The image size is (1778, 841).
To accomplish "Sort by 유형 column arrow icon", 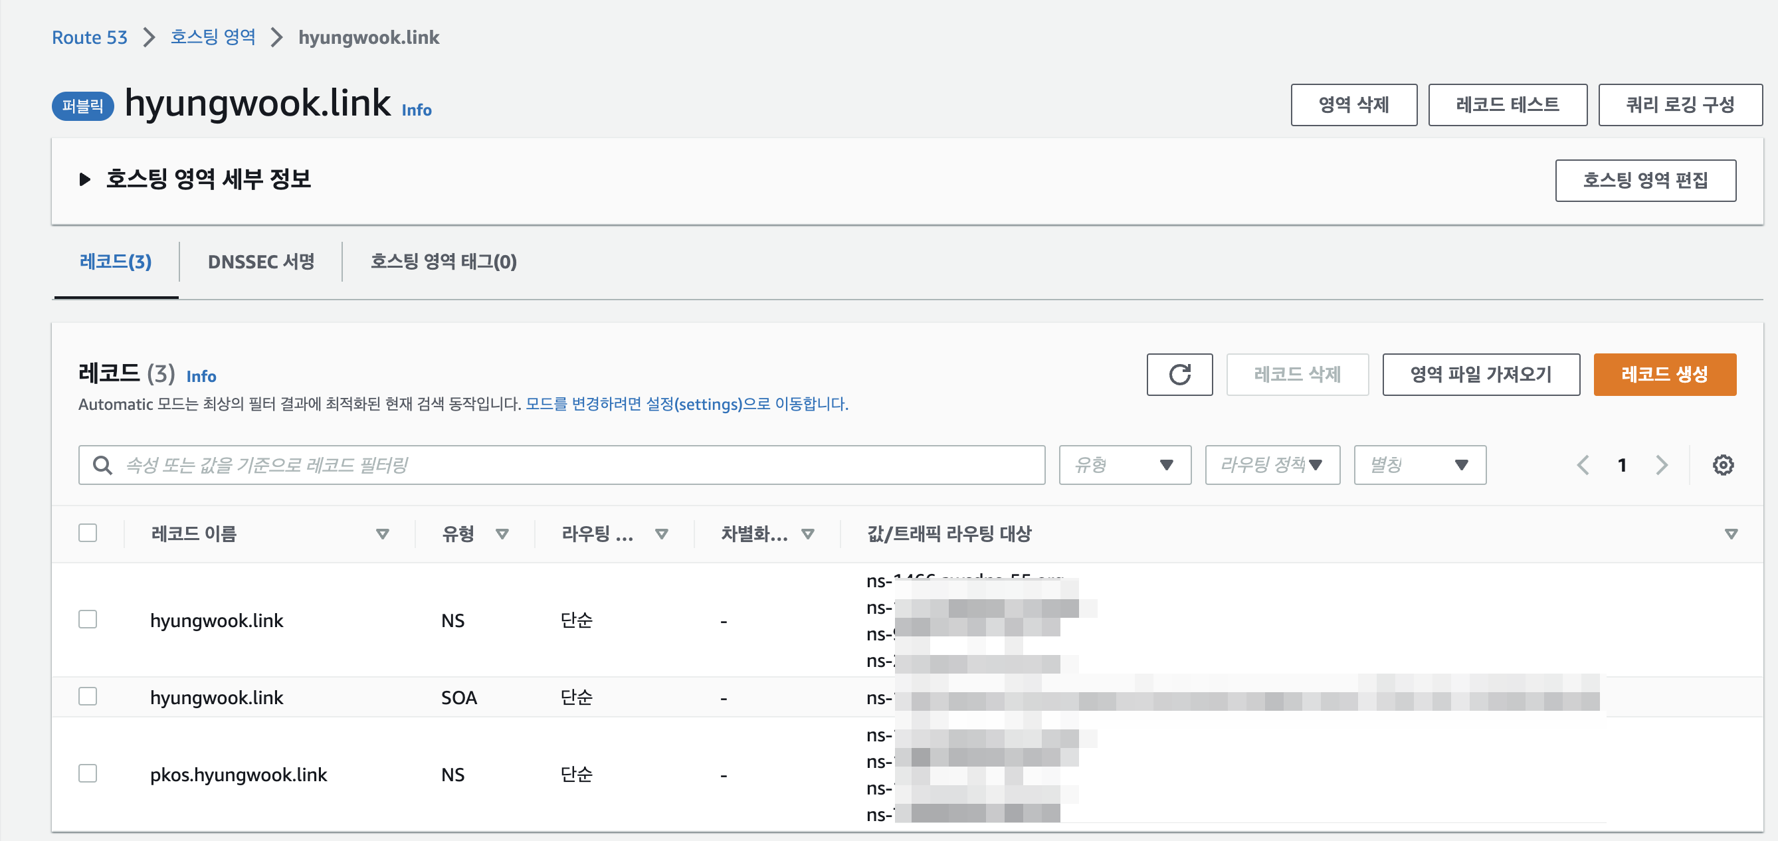I will (x=502, y=533).
